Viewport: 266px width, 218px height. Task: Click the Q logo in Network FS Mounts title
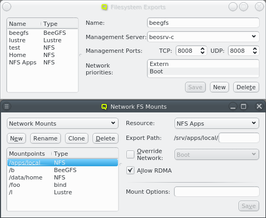pos(104,107)
